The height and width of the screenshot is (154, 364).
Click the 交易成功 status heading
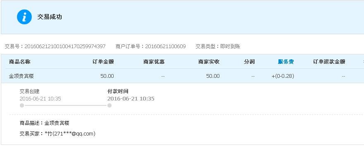coord(50,17)
